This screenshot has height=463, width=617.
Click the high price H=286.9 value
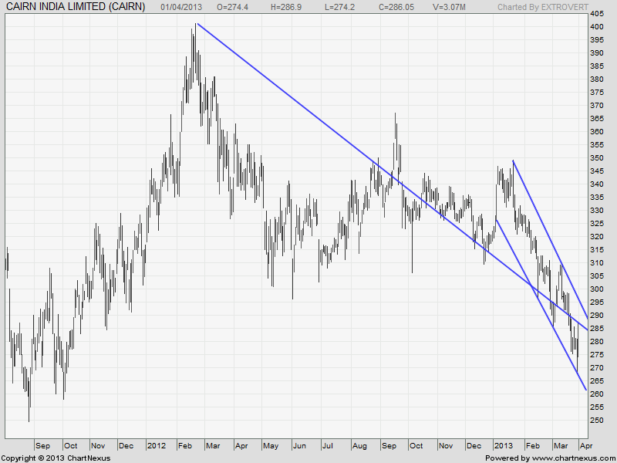point(285,7)
